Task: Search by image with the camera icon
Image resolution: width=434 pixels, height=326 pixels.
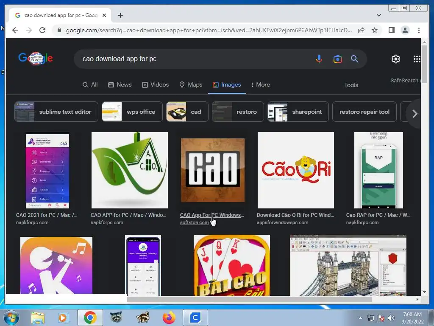Action: pyautogui.click(x=337, y=59)
